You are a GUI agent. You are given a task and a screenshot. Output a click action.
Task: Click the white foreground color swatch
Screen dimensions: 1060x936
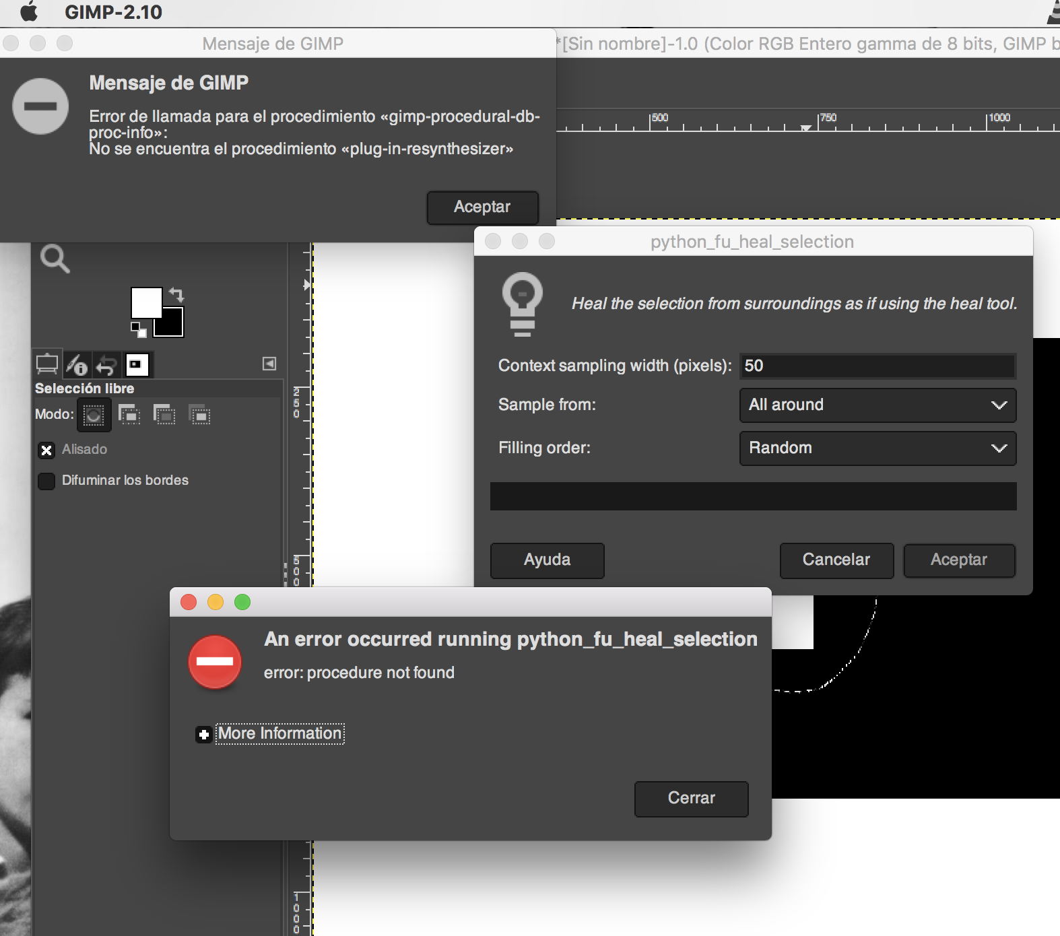coord(145,302)
